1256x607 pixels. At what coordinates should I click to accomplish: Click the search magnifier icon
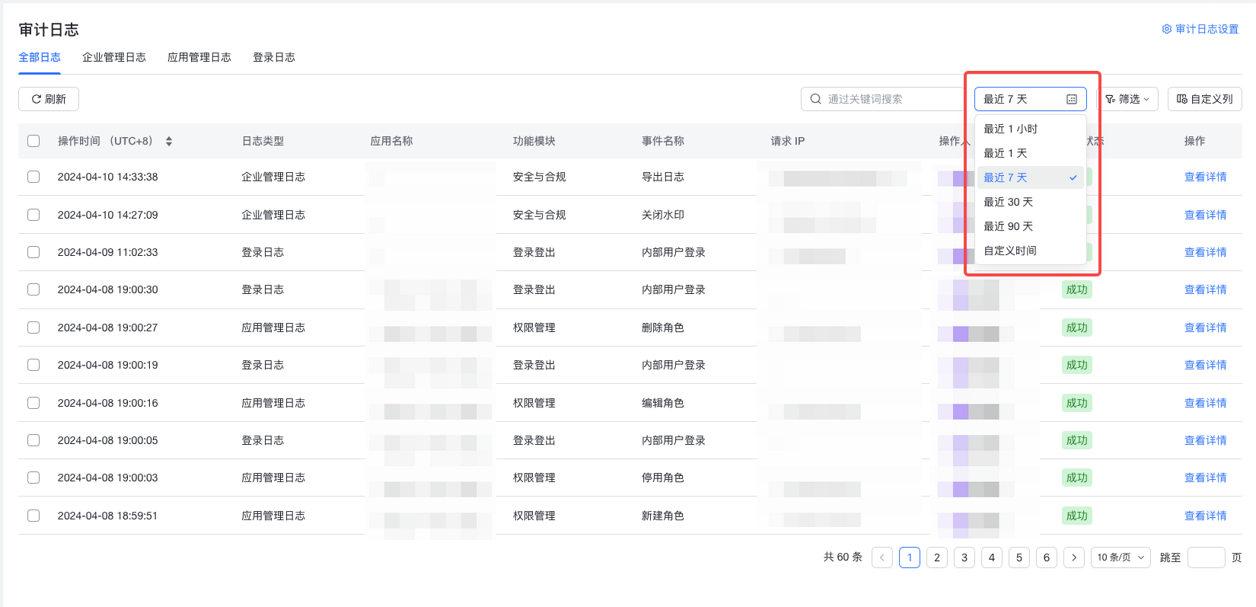click(816, 99)
